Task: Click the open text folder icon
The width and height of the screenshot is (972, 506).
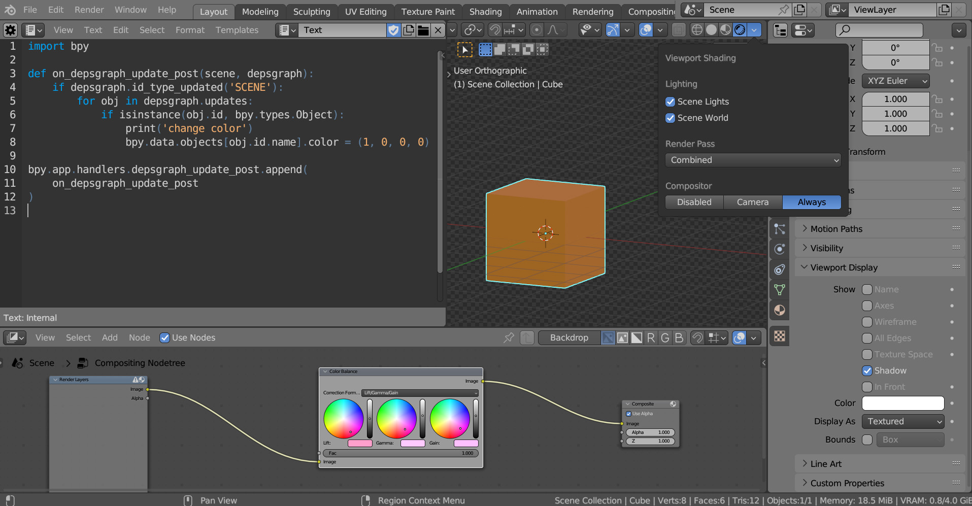Action: 423,30
